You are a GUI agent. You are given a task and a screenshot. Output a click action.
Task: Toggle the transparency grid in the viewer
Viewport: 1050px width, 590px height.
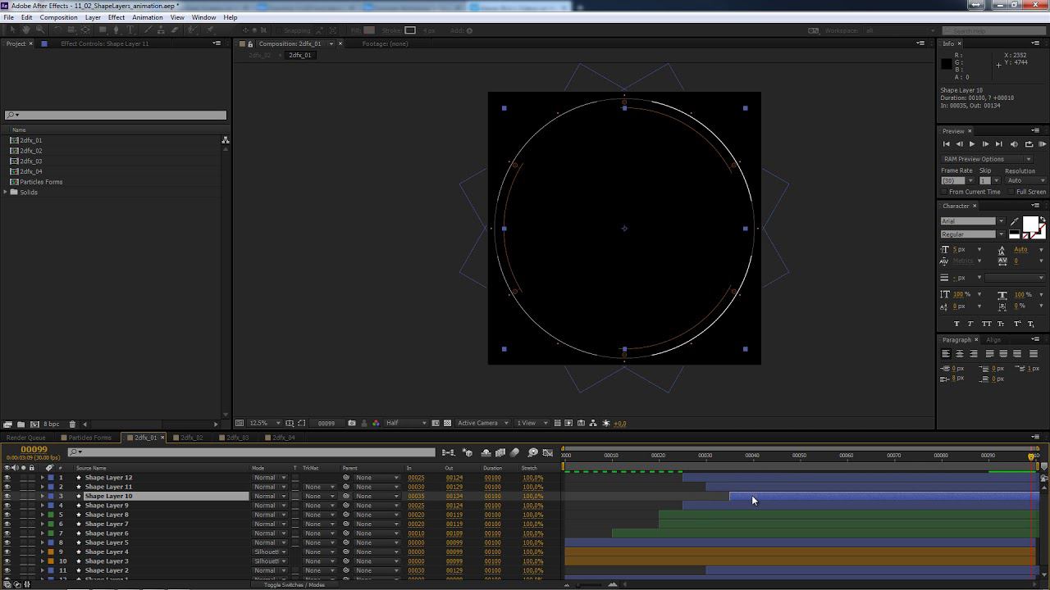click(x=447, y=423)
